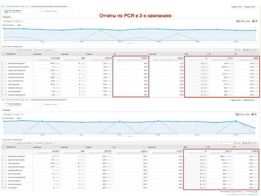Image resolution: width=261 pixels, height=196 pixels.
Task: Tick checkbox for row 1 in lower table
Action: (2, 156)
